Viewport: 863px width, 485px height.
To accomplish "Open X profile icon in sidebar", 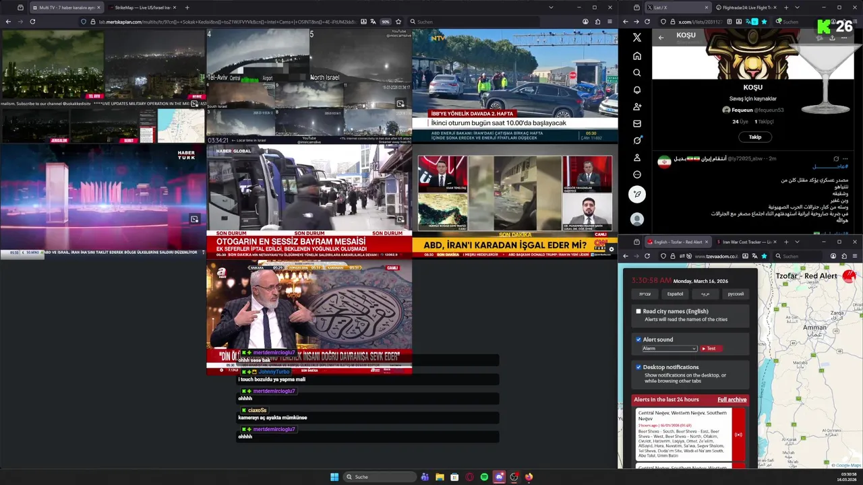I will [637, 158].
